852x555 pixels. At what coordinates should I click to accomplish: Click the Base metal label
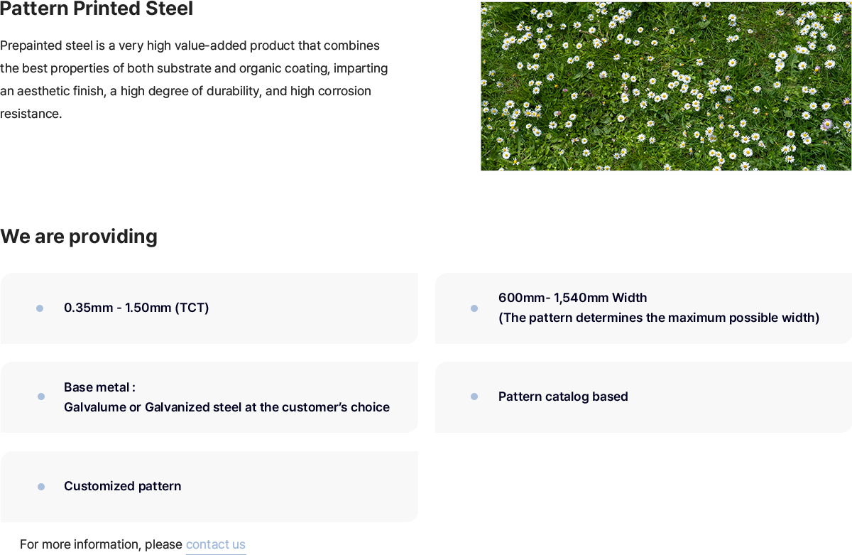[x=99, y=387]
